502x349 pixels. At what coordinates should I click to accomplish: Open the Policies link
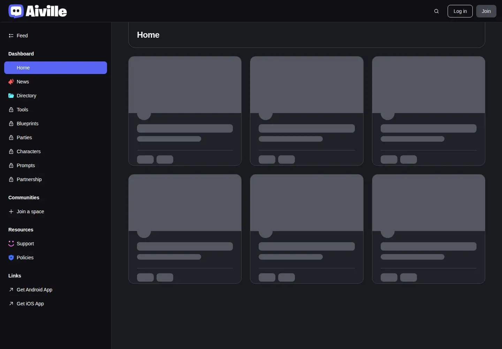coord(55,258)
